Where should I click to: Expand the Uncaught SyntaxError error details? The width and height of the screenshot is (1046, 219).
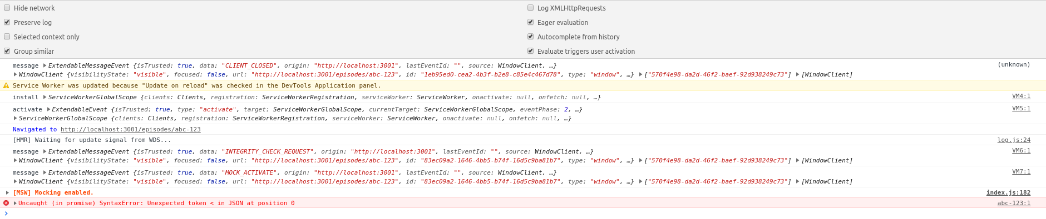click(x=16, y=203)
